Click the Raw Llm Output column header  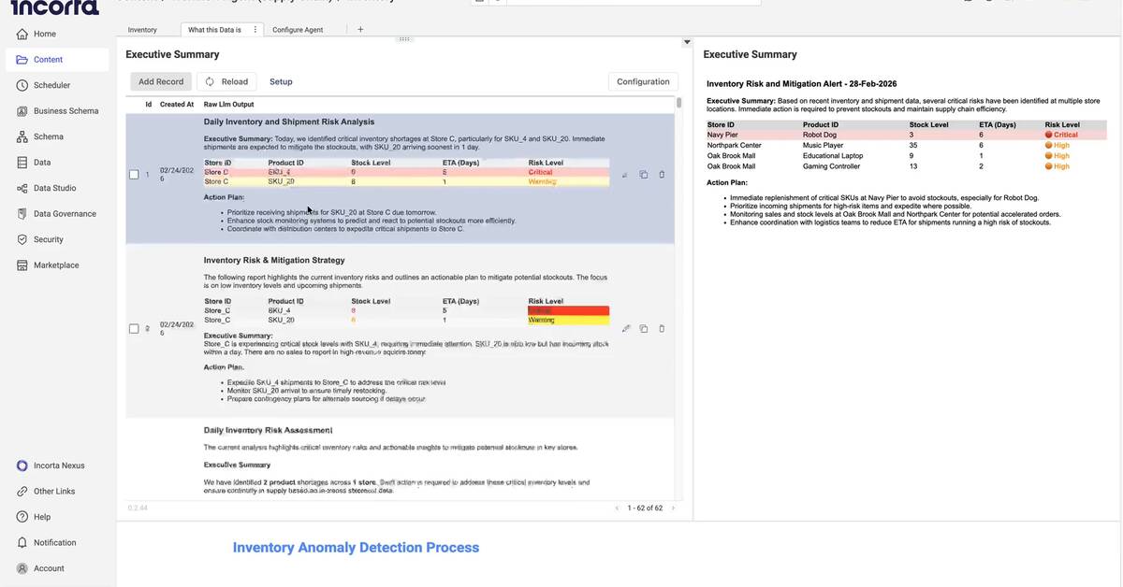[x=229, y=105]
